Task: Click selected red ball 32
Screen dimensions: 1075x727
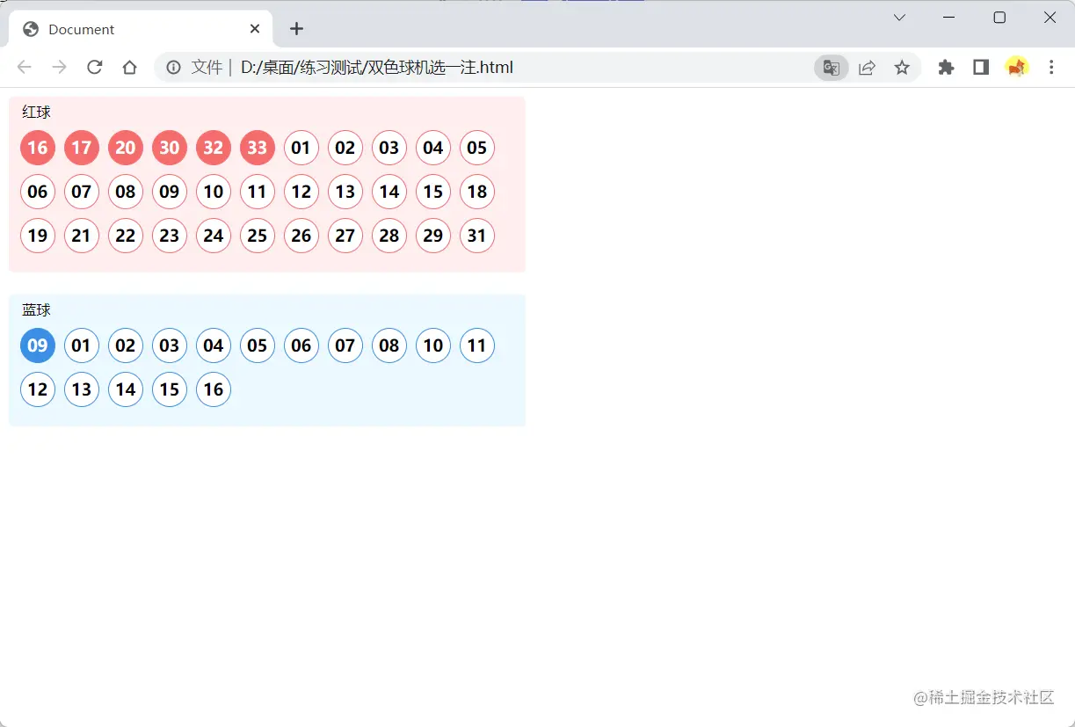Action: click(x=214, y=148)
